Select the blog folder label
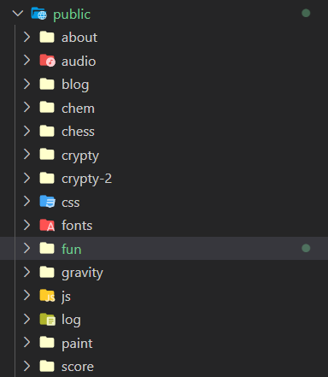Screen dimensions: 328x377 pos(75,85)
